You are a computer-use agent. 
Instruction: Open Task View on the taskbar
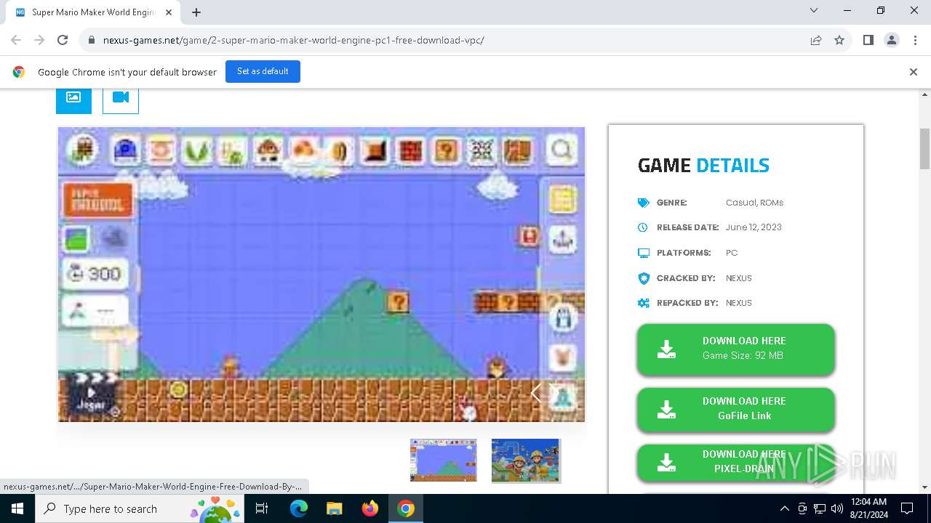click(263, 508)
